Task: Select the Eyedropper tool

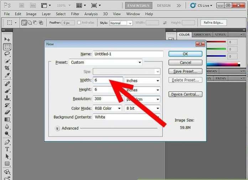Action: [7, 75]
